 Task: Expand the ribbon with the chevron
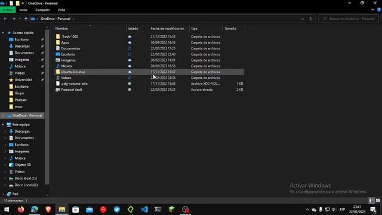(372, 10)
